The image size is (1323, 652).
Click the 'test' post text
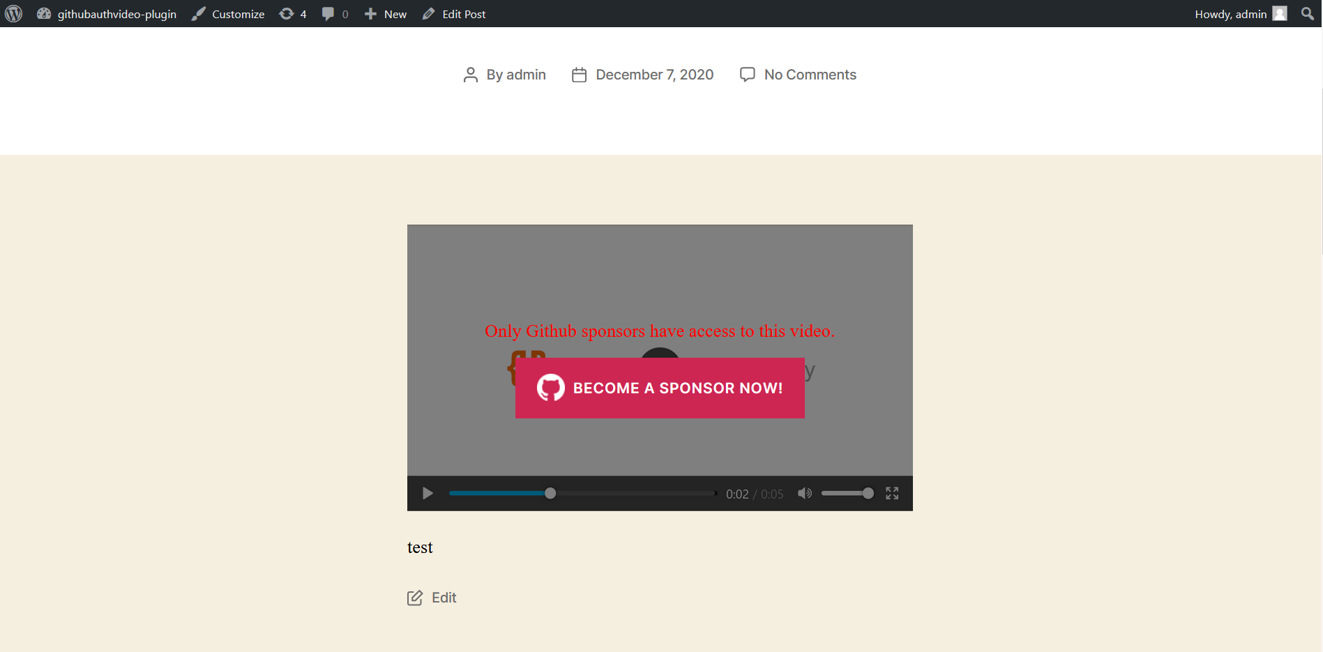420,548
